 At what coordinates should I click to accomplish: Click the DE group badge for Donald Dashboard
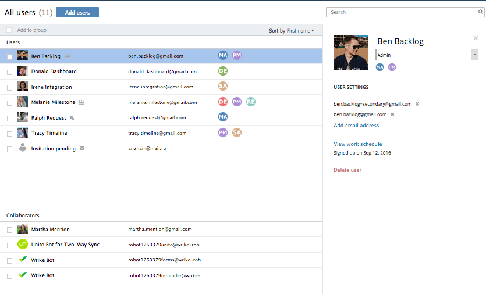223,71
